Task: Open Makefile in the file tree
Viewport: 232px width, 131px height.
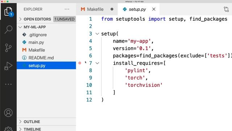Action: coord(46,50)
